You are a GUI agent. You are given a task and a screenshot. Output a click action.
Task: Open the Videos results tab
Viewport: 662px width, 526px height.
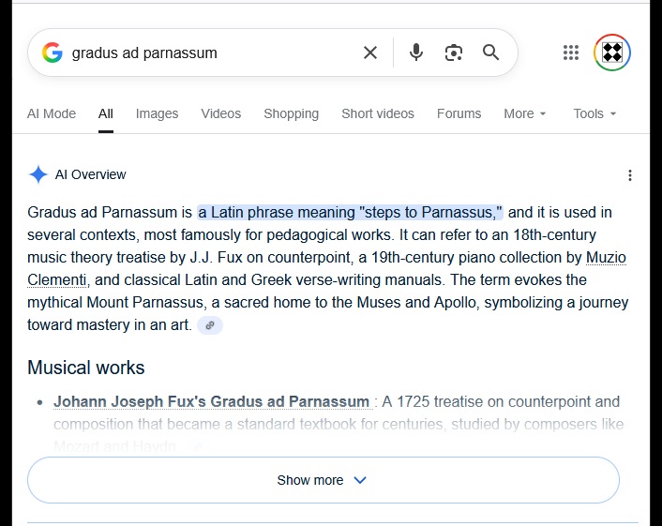click(220, 113)
